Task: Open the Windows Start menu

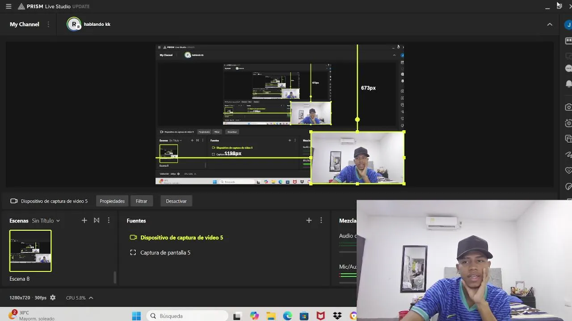Action: (x=136, y=316)
